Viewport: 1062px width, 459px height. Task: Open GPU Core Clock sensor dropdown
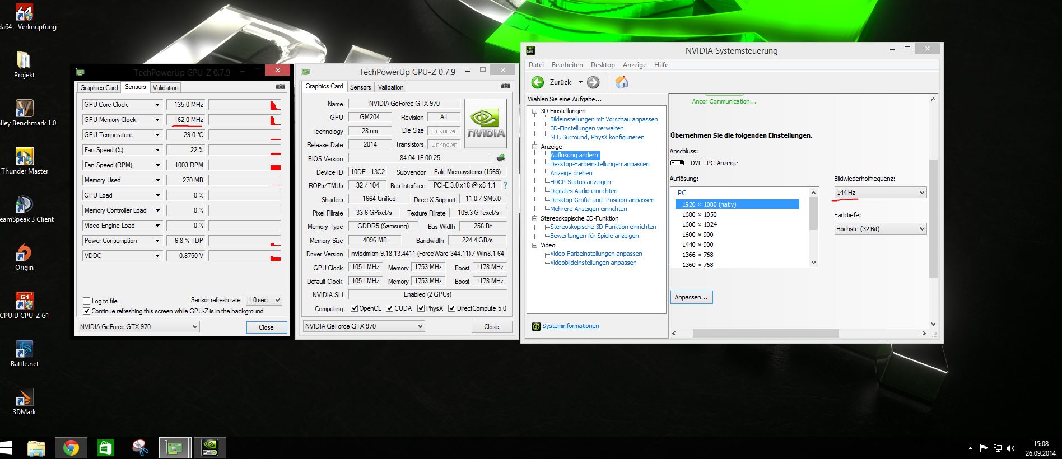[x=157, y=105]
